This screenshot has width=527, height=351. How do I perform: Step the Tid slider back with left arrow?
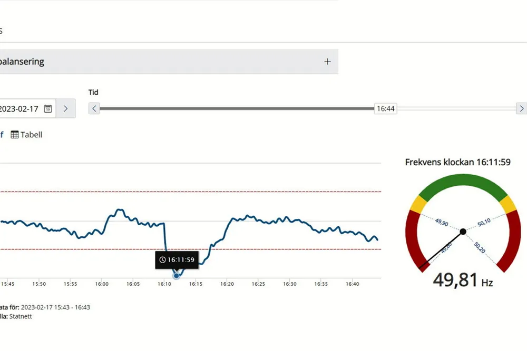(94, 108)
